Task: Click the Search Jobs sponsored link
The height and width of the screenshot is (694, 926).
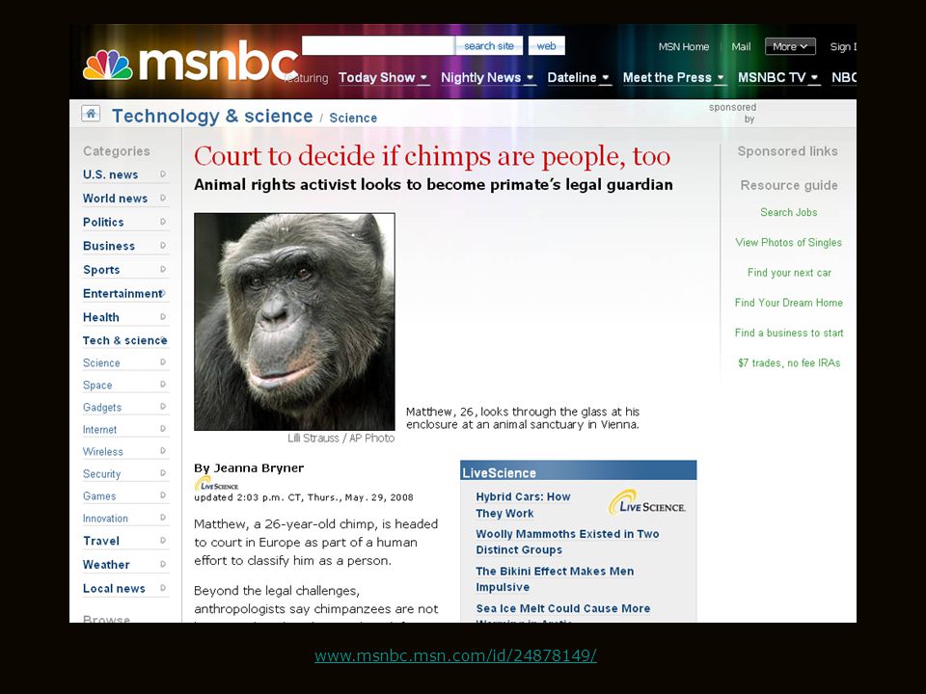Action: click(788, 212)
